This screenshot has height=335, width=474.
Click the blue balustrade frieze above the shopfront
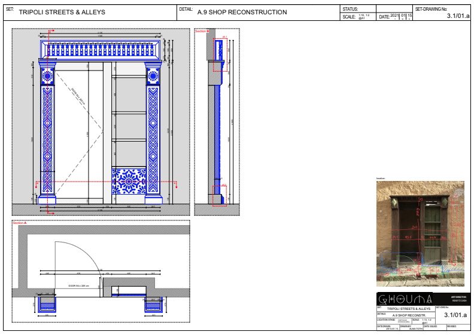pos(101,49)
